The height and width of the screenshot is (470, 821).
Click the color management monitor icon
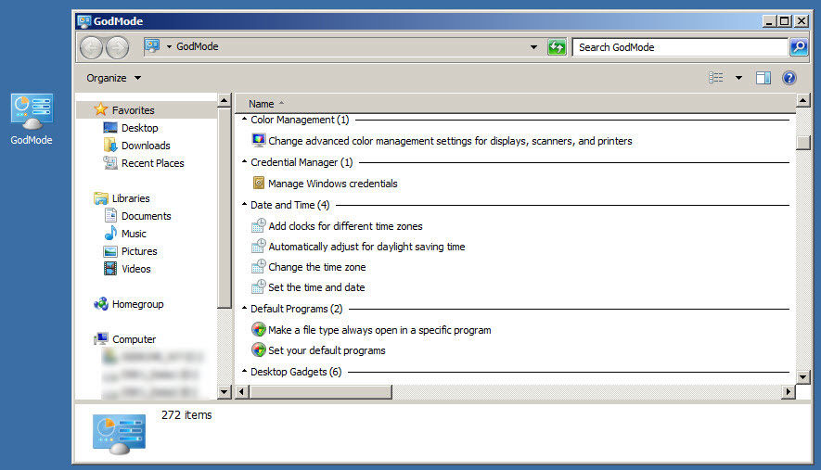point(258,140)
